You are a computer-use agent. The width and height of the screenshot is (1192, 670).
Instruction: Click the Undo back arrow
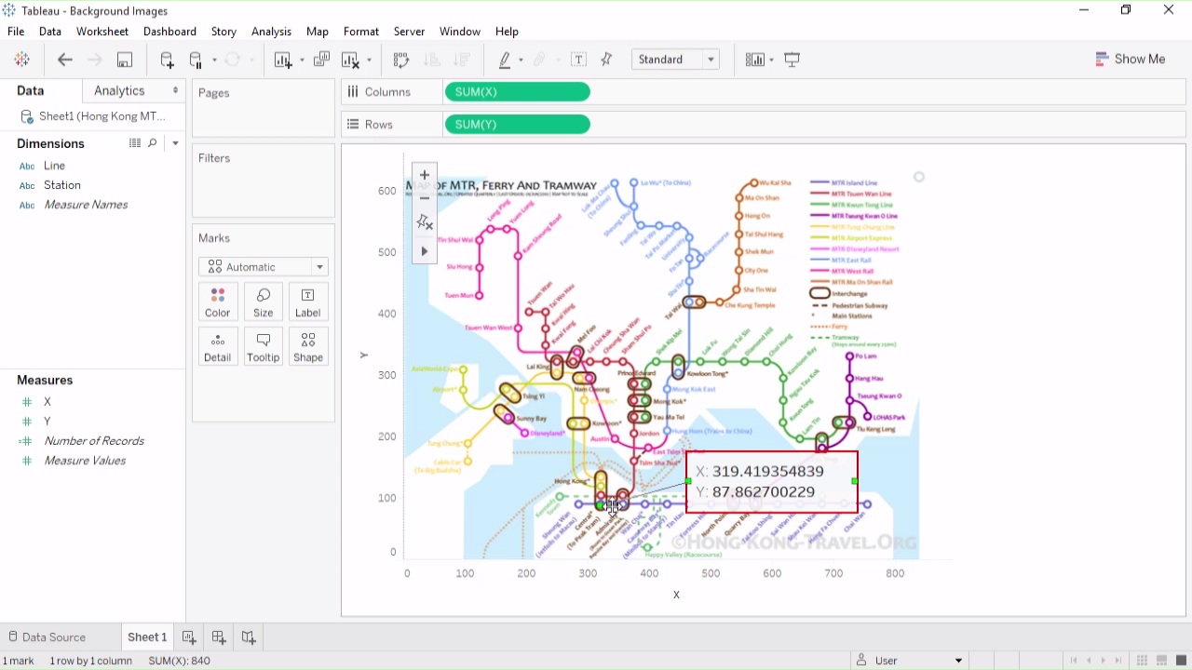coord(65,60)
